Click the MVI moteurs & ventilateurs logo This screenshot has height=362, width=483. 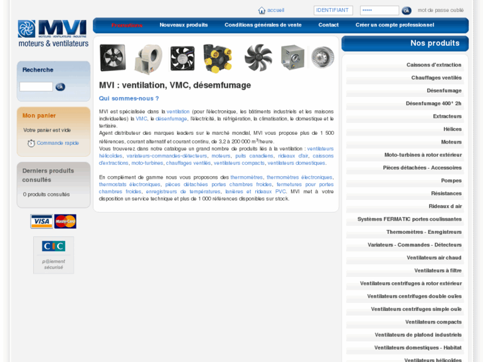click(53, 34)
